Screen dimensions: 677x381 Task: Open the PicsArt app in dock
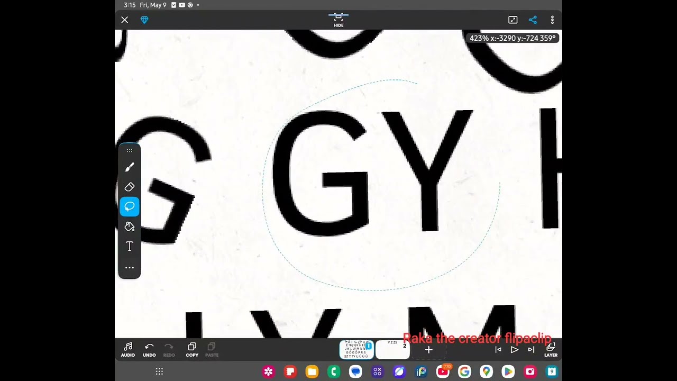coord(421,372)
